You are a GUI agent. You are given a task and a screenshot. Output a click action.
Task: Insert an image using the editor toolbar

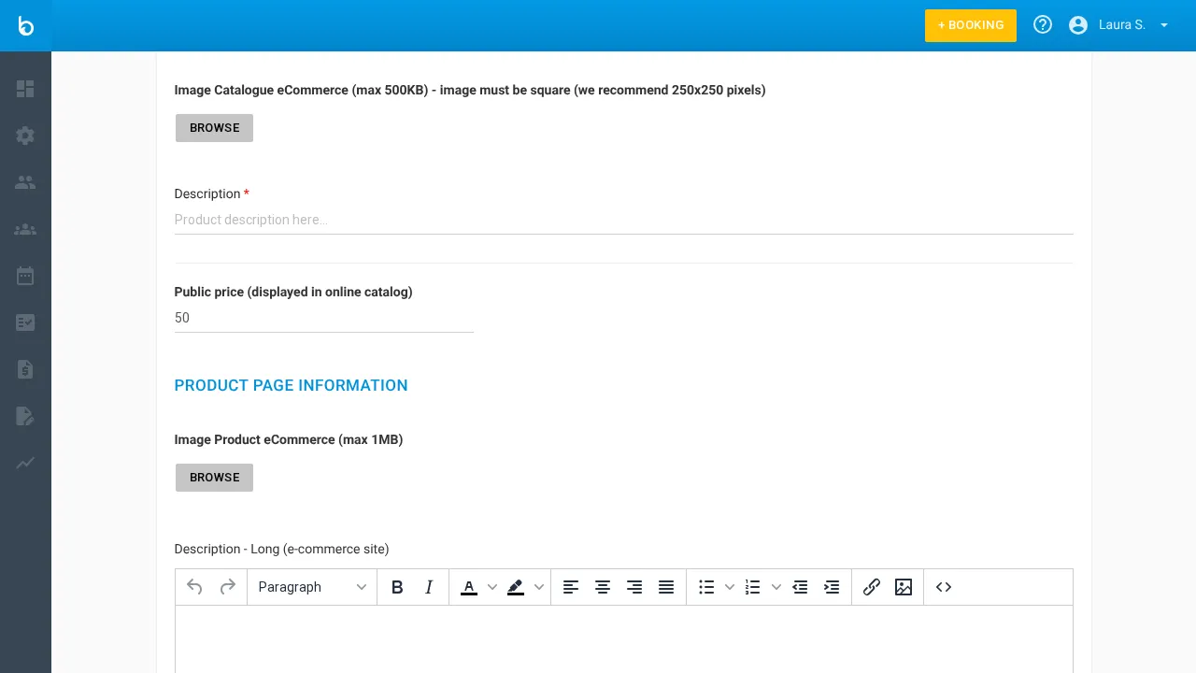pyautogui.click(x=904, y=587)
